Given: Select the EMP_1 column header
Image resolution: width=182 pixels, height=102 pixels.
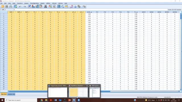Looking at the screenshot, I should pos(12,12).
